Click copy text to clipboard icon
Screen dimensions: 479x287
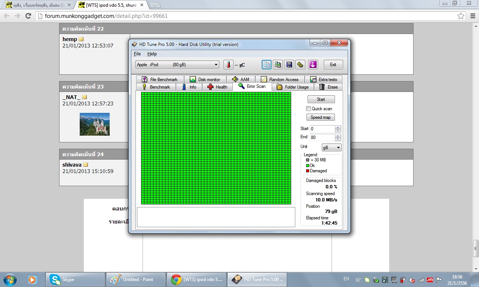pyautogui.click(x=266, y=65)
